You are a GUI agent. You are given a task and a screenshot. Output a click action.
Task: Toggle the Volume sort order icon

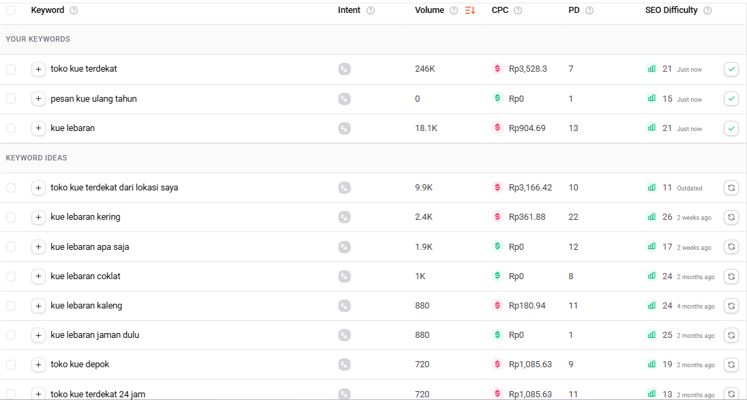pos(470,10)
